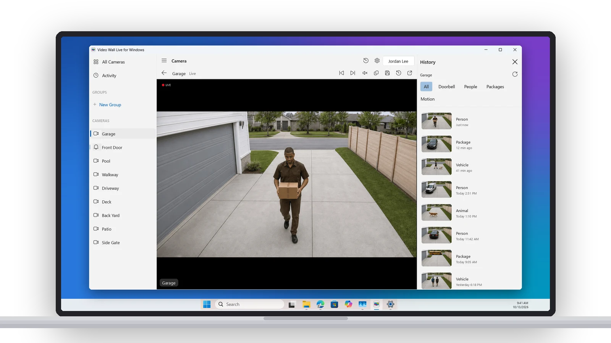Select the Back Yard camera

coord(123,215)
